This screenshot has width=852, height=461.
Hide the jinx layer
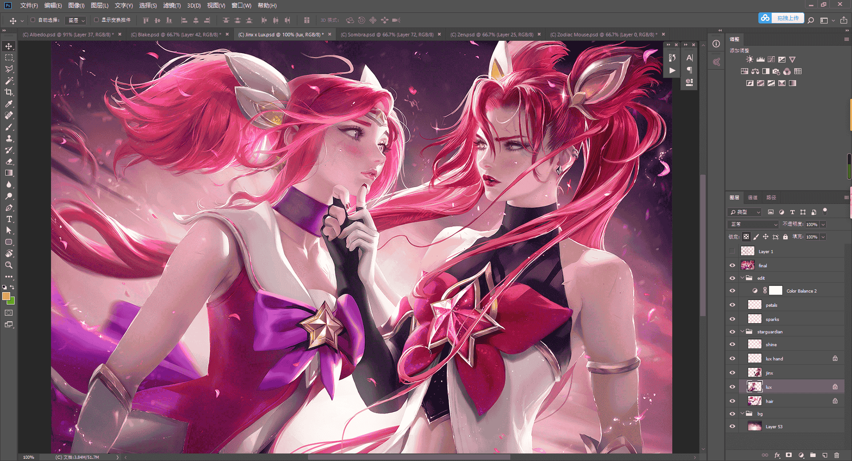[732, 373]
